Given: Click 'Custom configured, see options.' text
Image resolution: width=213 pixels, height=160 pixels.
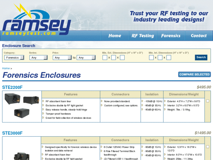Looking at the screenshot, I should [121, 105].
